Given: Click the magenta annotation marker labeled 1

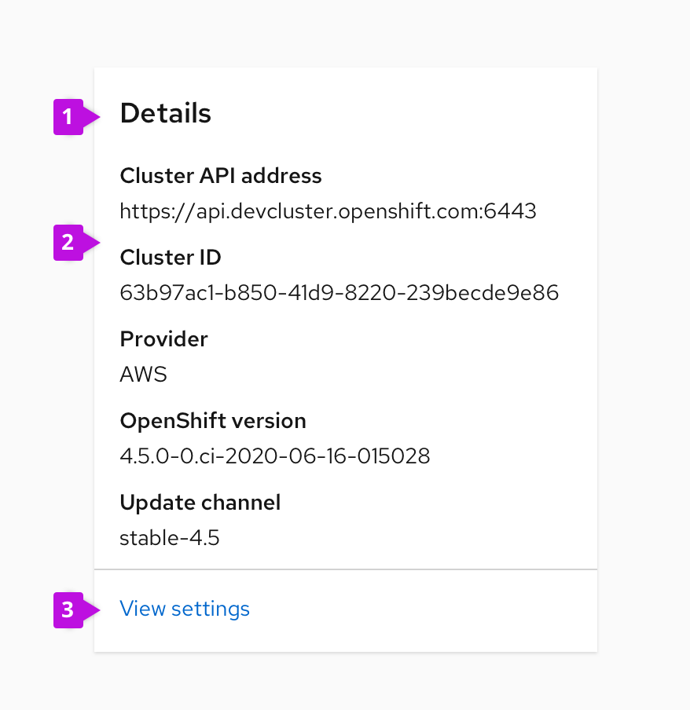Looking at the screenshot, I should tap(69, 116).
